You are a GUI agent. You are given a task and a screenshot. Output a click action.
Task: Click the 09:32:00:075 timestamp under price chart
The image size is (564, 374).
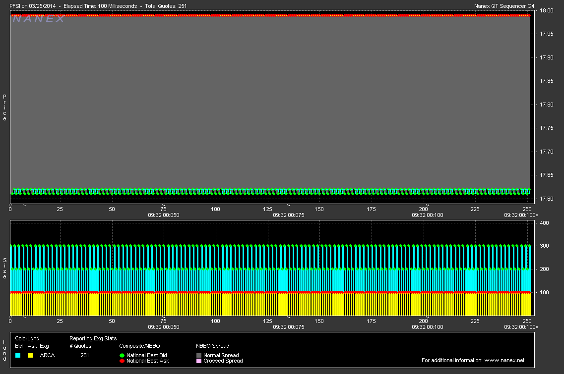click(289, 215)
